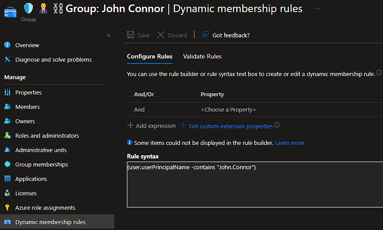383x230 pixels.
Task: Click the Licenses icon
Action: tap(7, 193)
